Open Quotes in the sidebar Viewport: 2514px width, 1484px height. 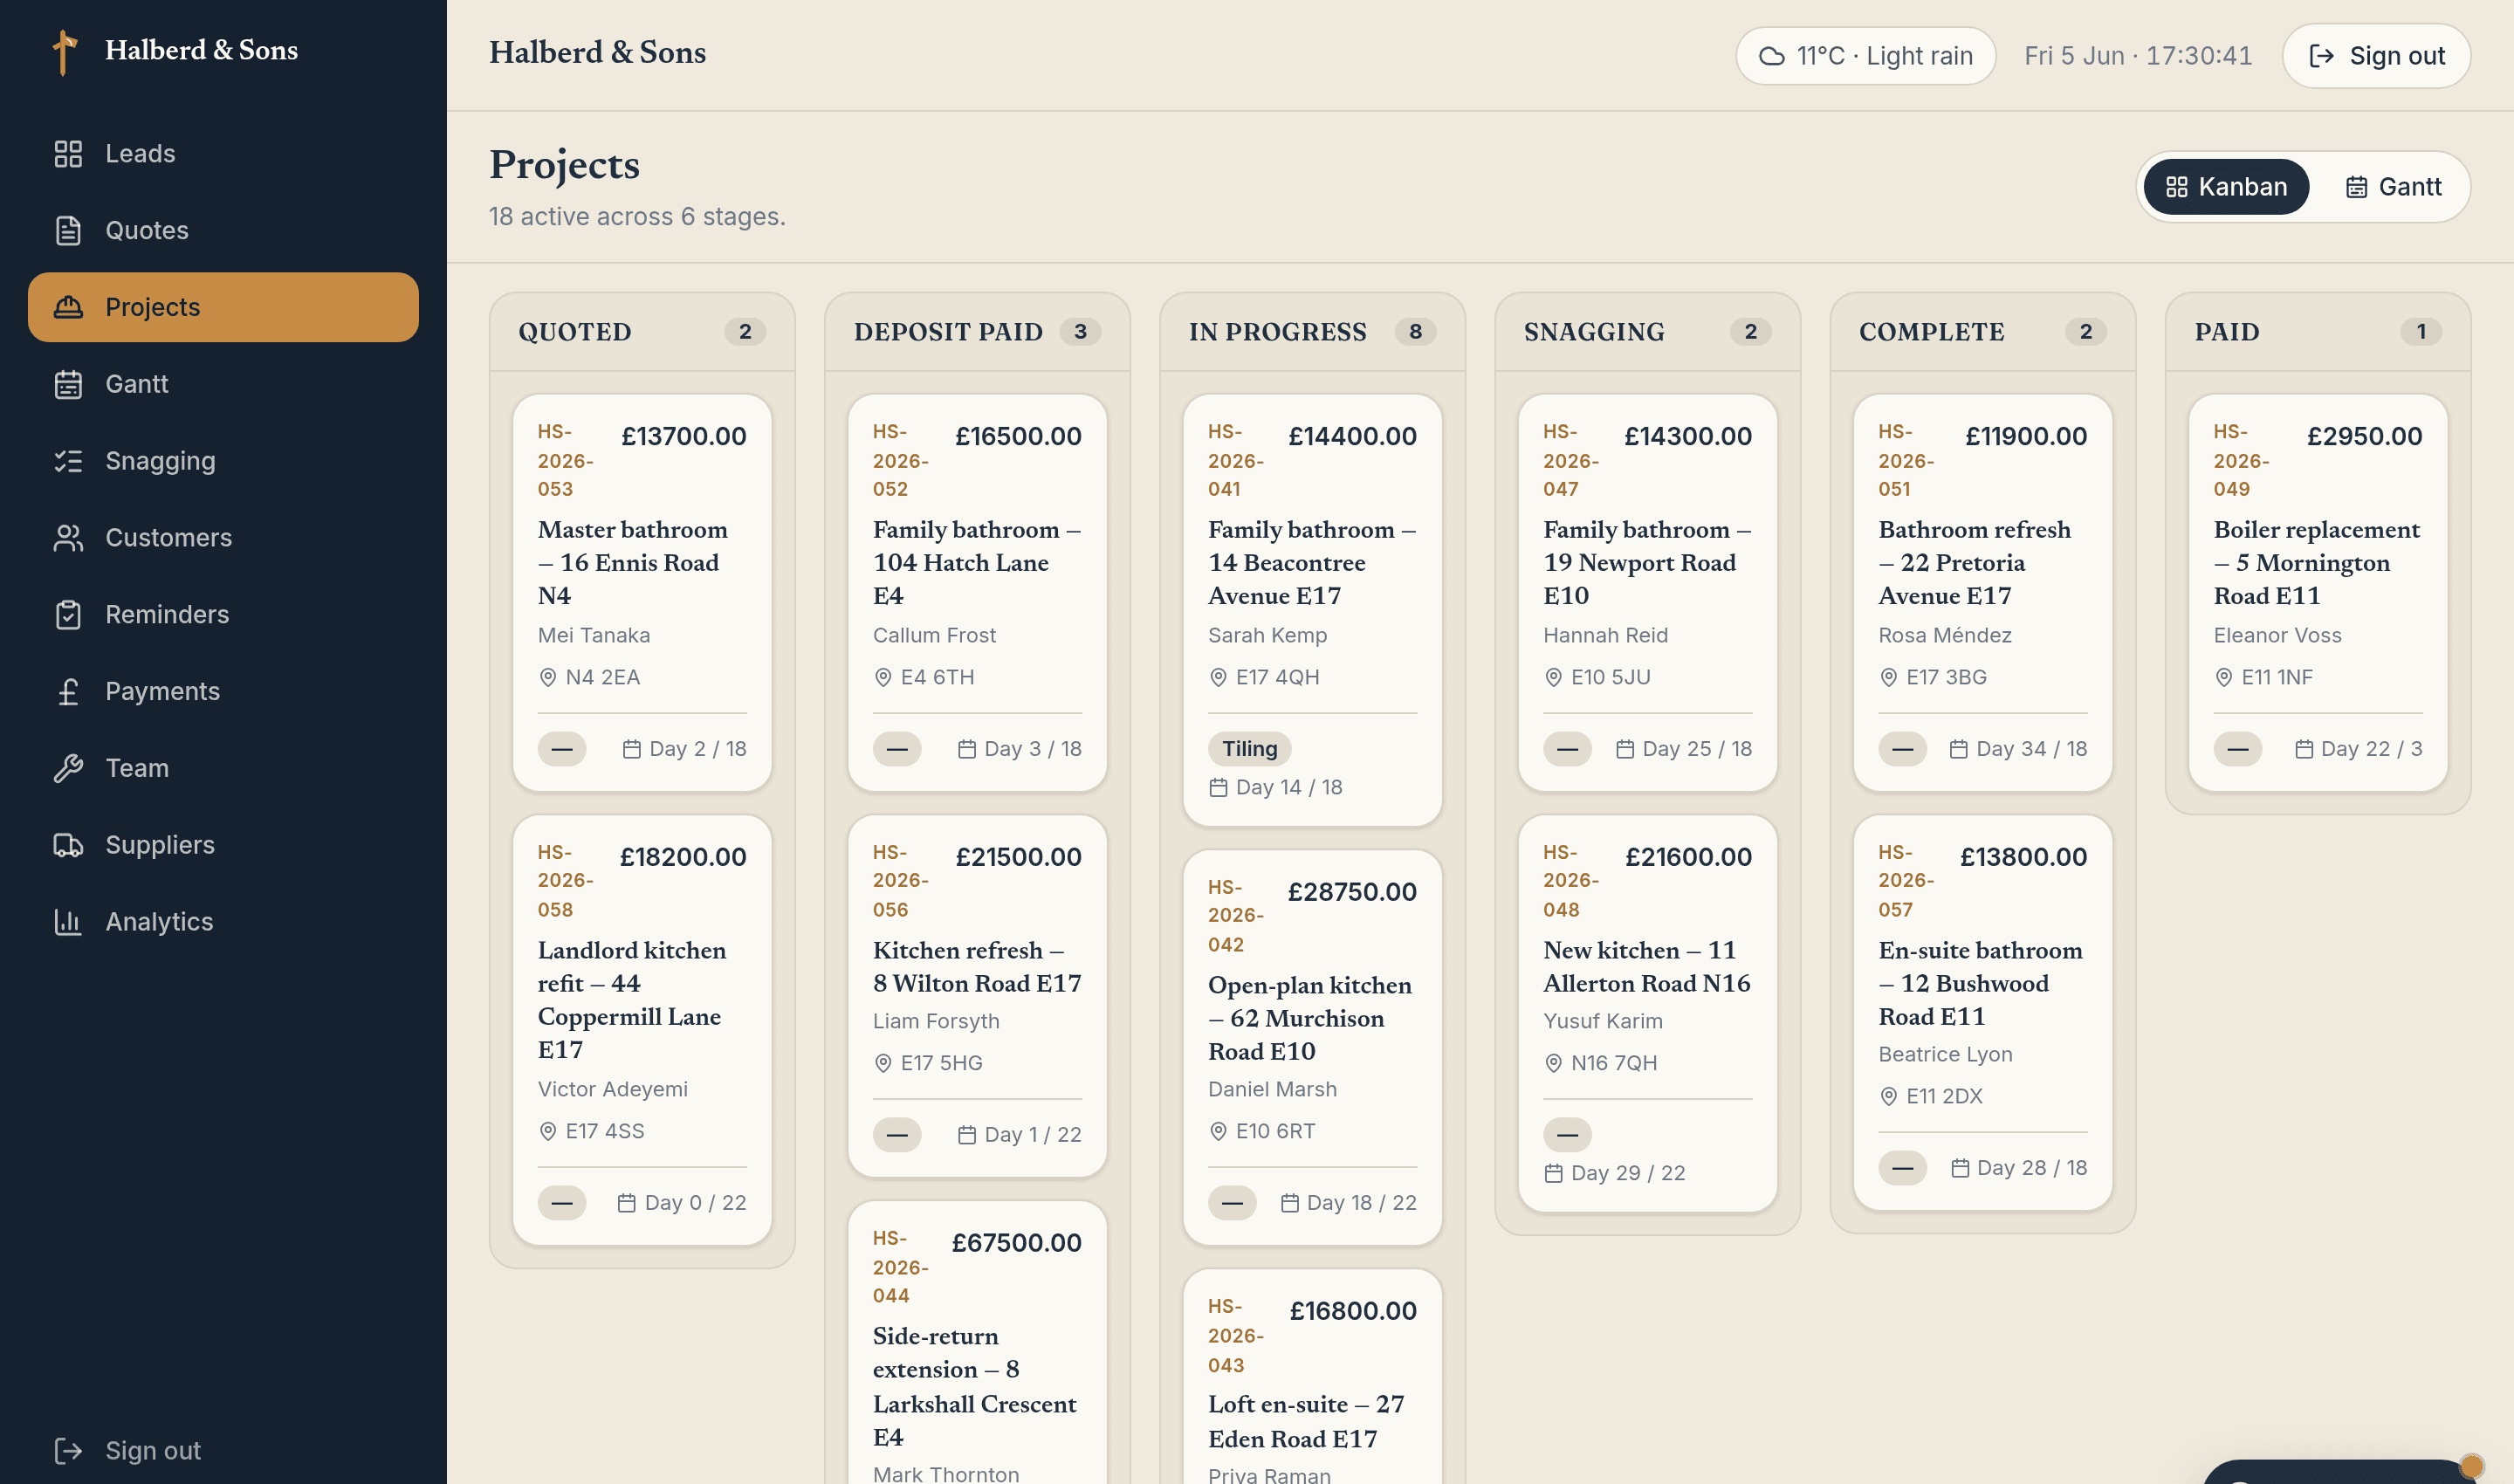pos(223,230)
